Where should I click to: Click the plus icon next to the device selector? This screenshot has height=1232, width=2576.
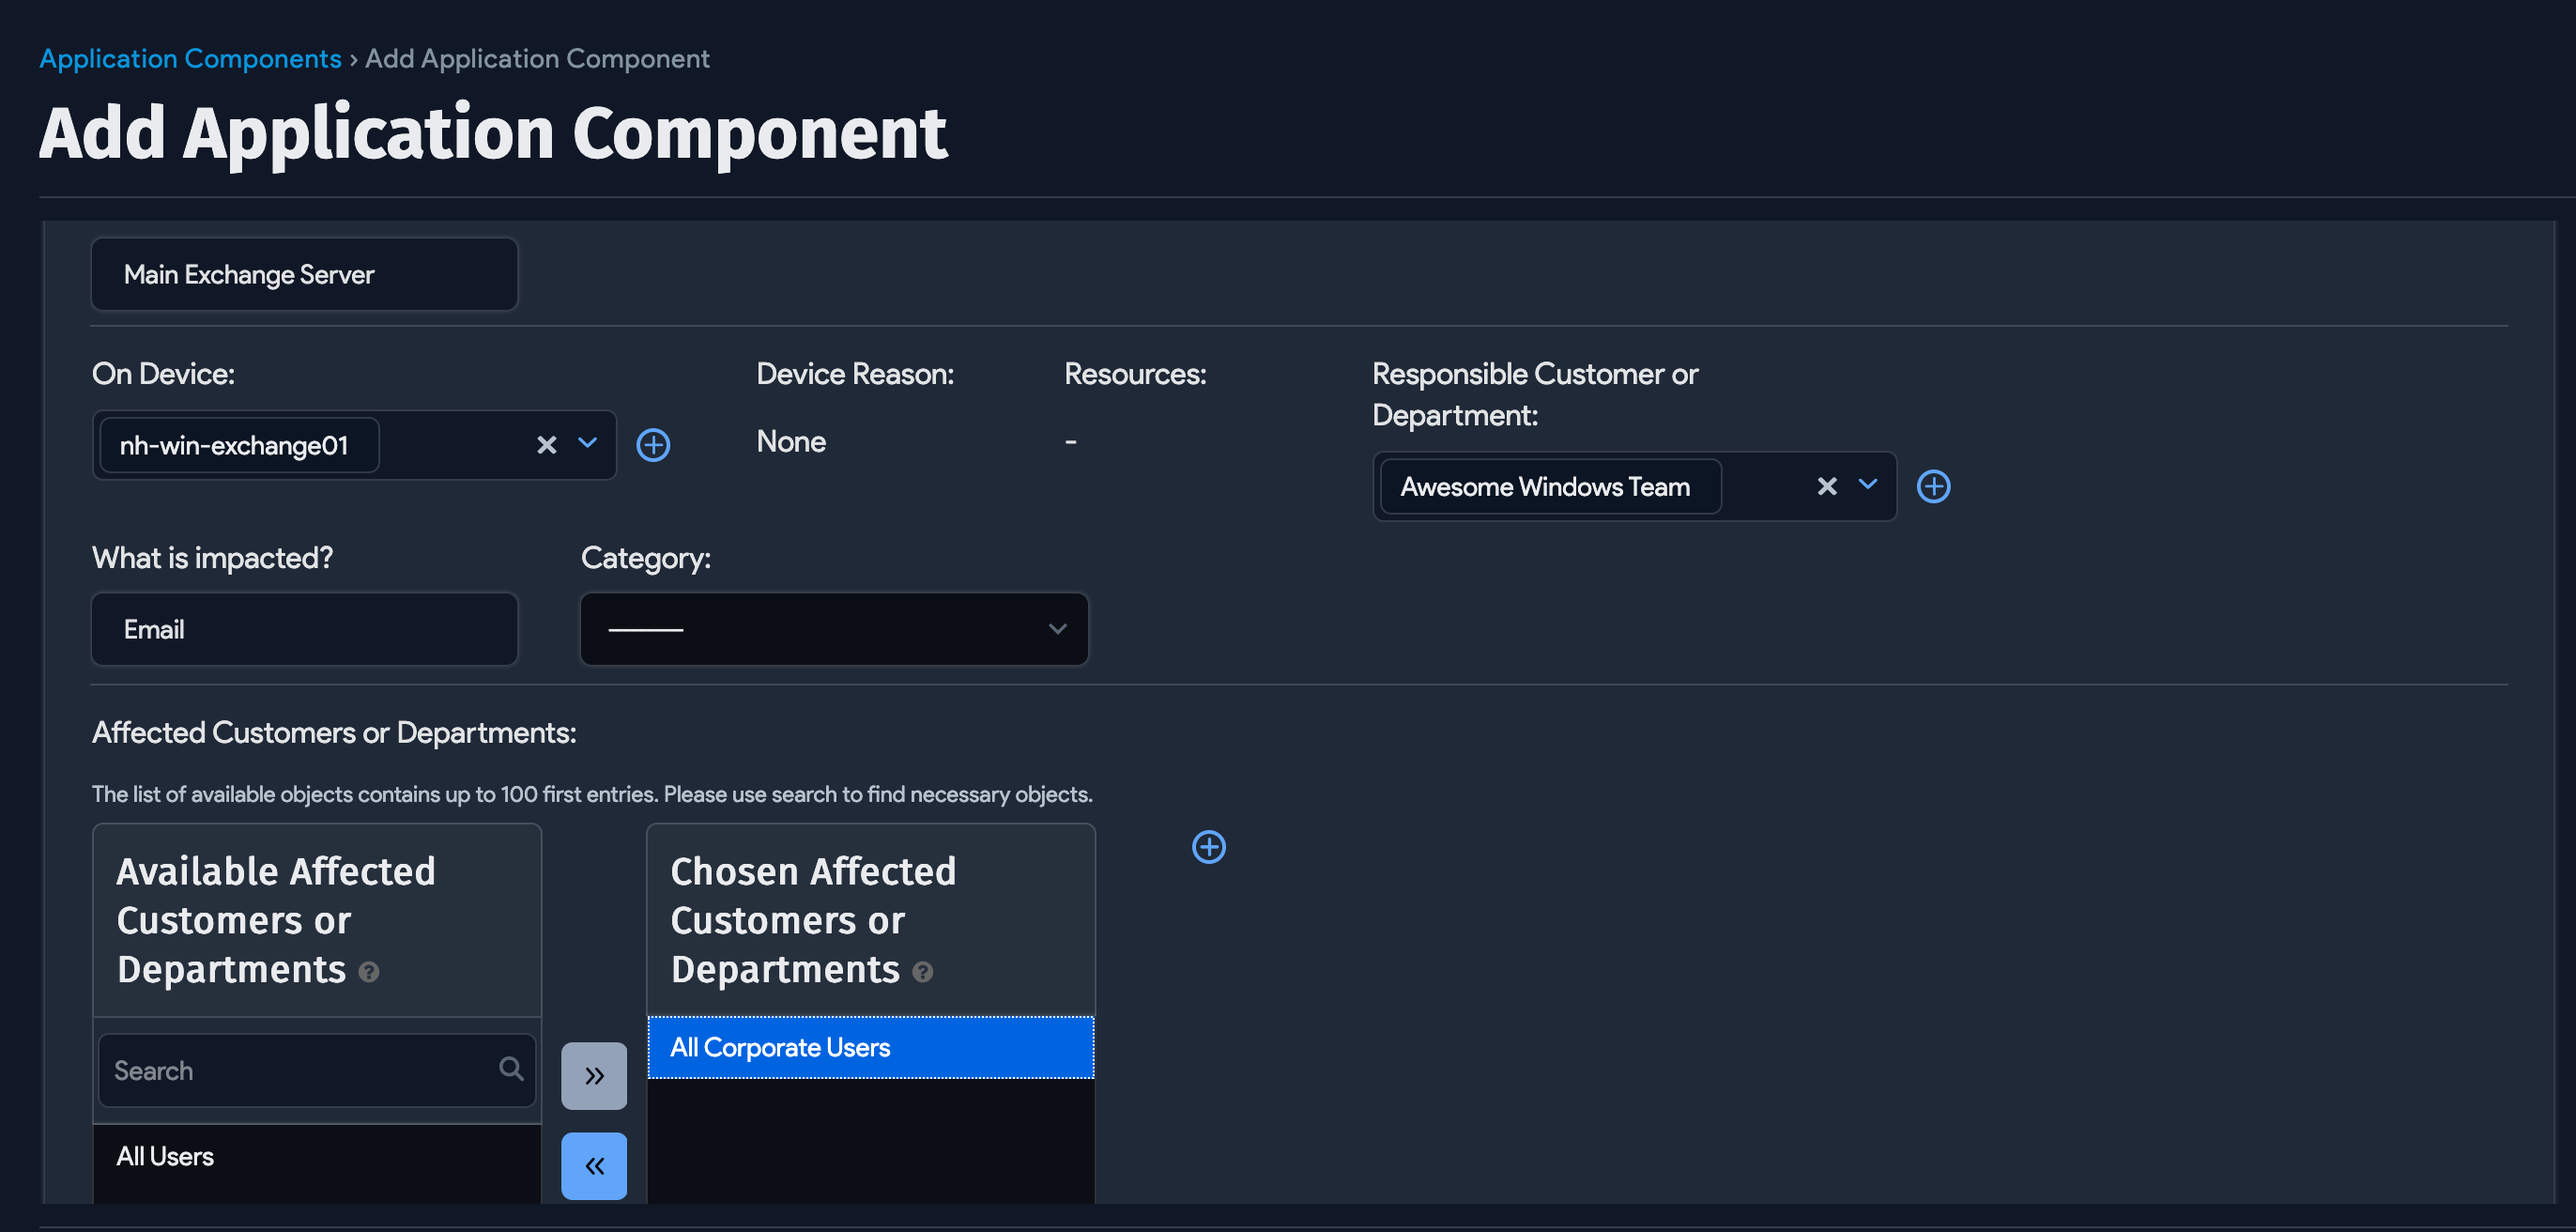pos(653,444)
